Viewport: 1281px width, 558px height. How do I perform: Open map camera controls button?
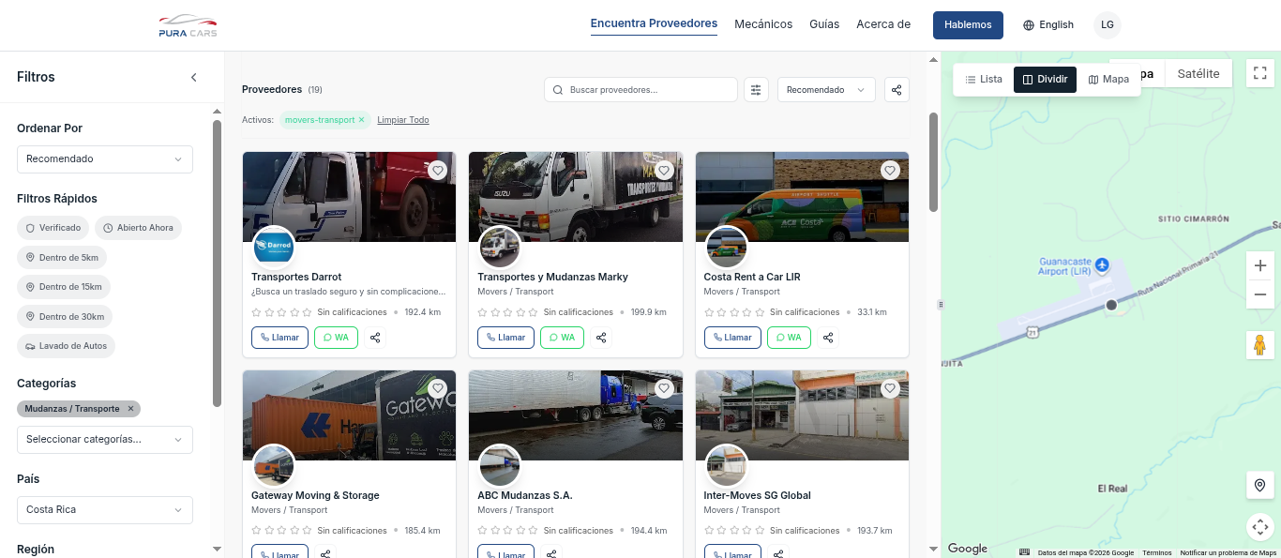click(x=1259, y=527)
